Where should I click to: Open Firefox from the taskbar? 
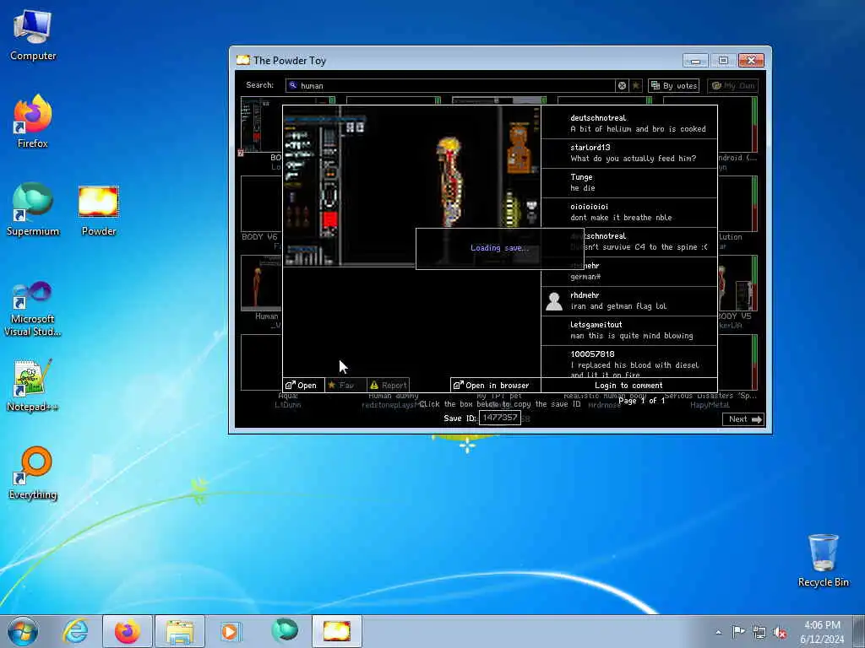tap(128, 631)
